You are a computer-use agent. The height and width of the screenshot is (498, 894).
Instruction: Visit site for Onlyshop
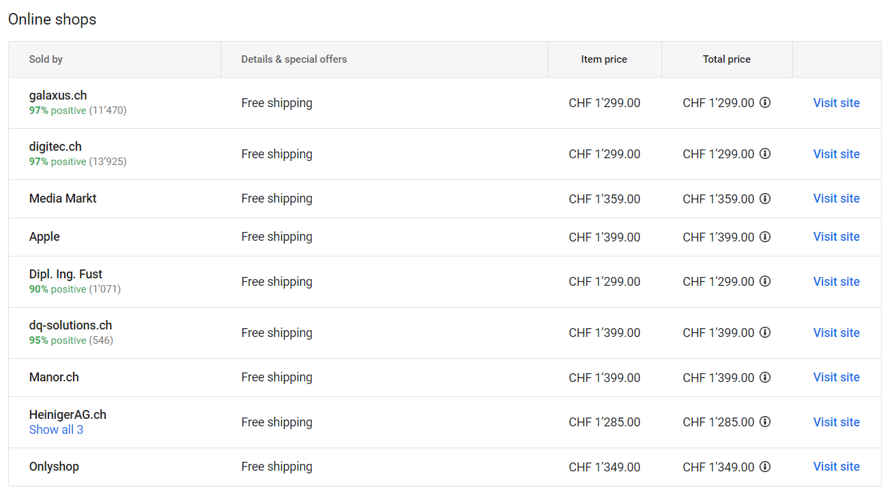(x=836, y=467)
